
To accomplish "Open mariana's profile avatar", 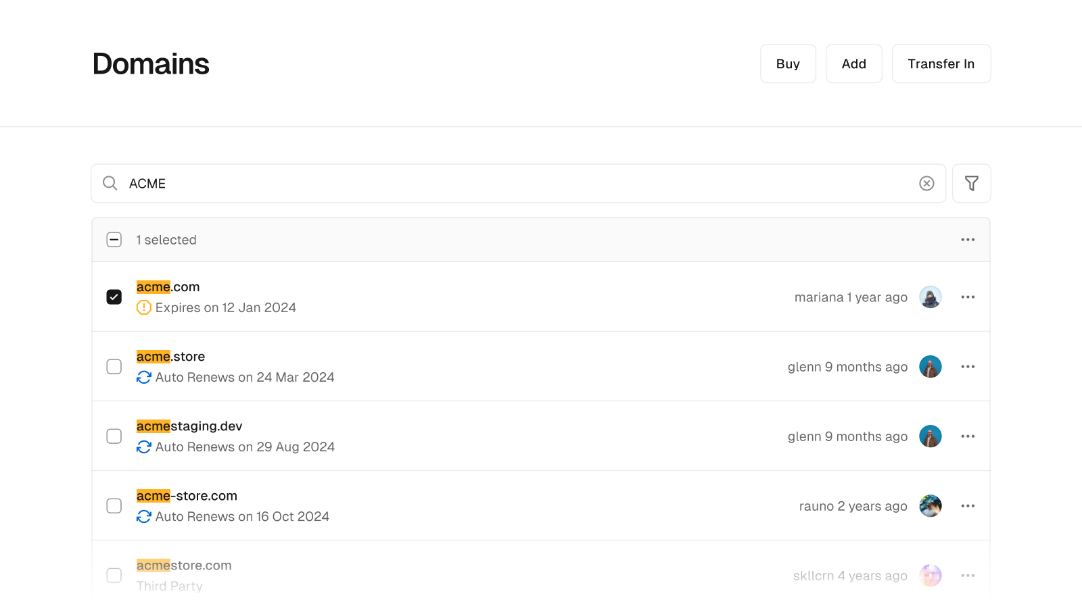I will [931, 297].
